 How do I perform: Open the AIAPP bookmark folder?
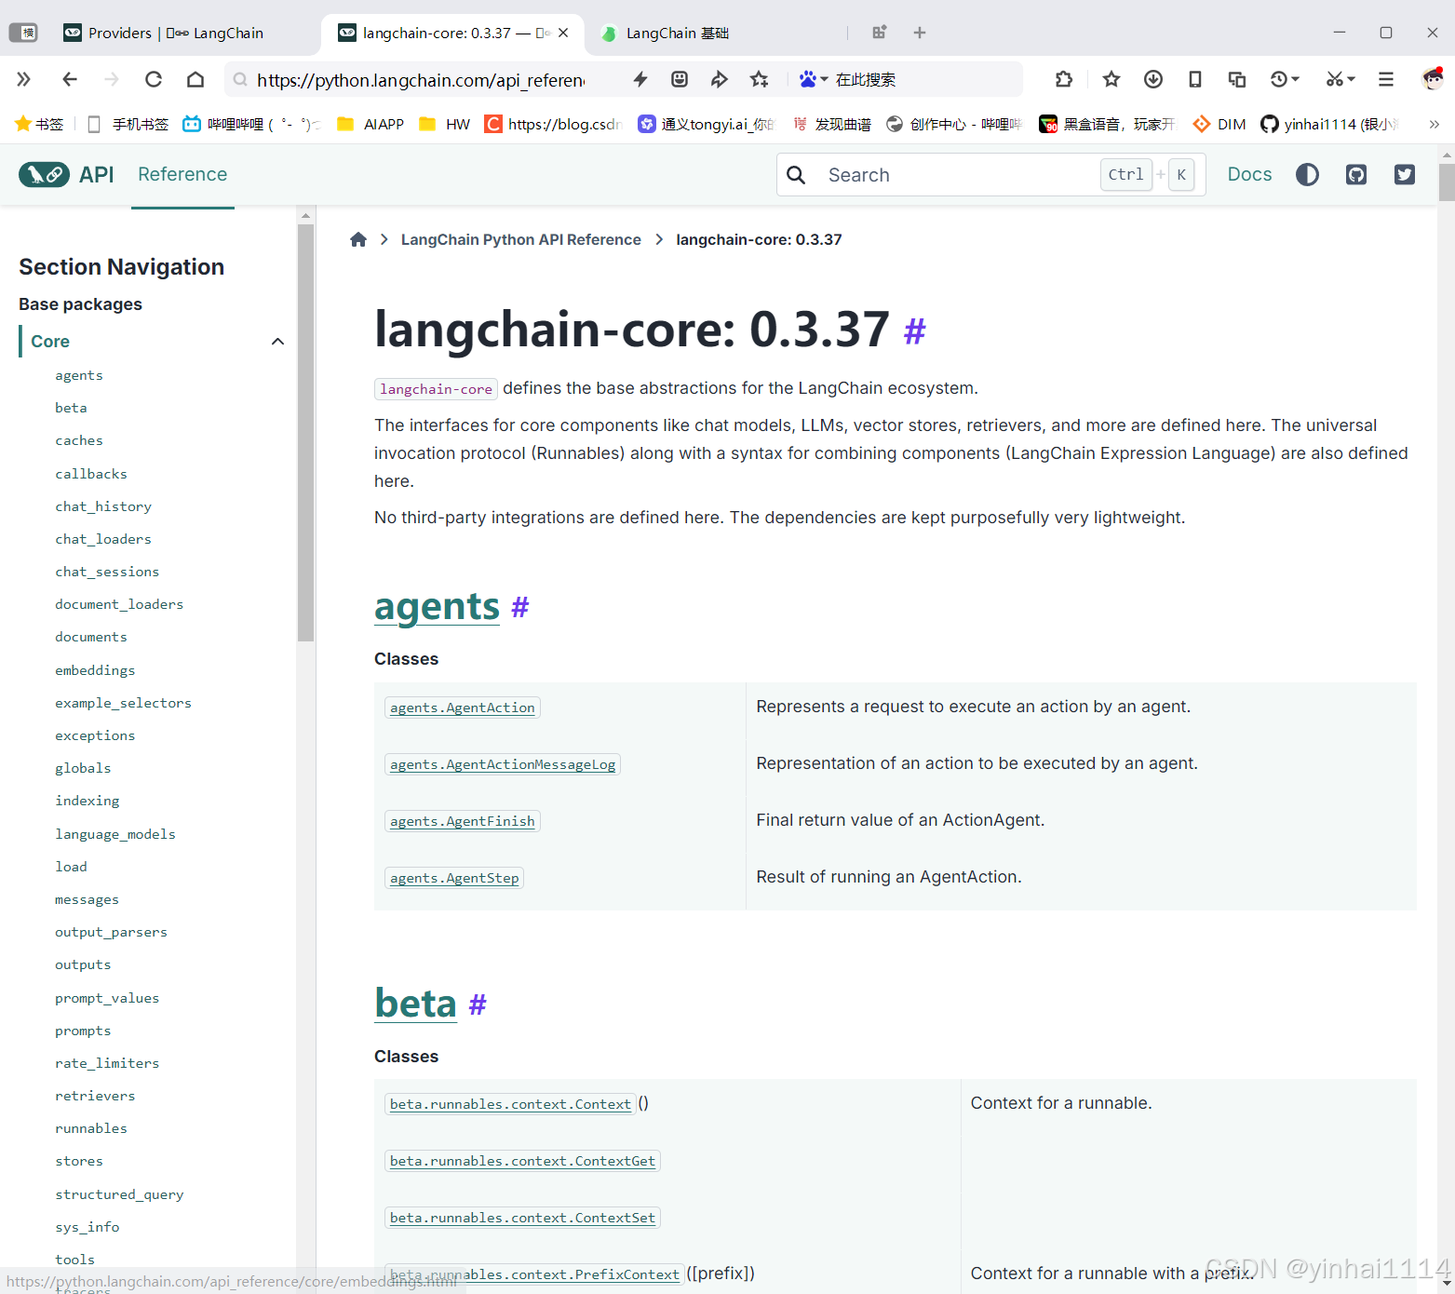(x=370, y=124)
